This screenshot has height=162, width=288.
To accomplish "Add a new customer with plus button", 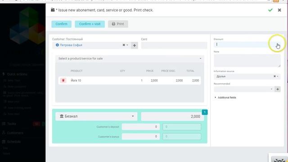I will tap(135, 45).
